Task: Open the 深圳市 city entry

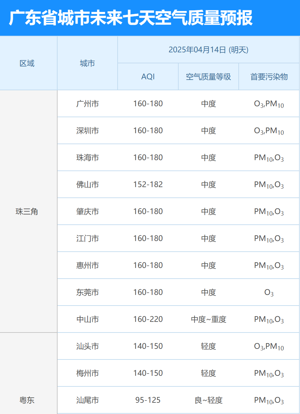Action: click(x=88, y=131)
